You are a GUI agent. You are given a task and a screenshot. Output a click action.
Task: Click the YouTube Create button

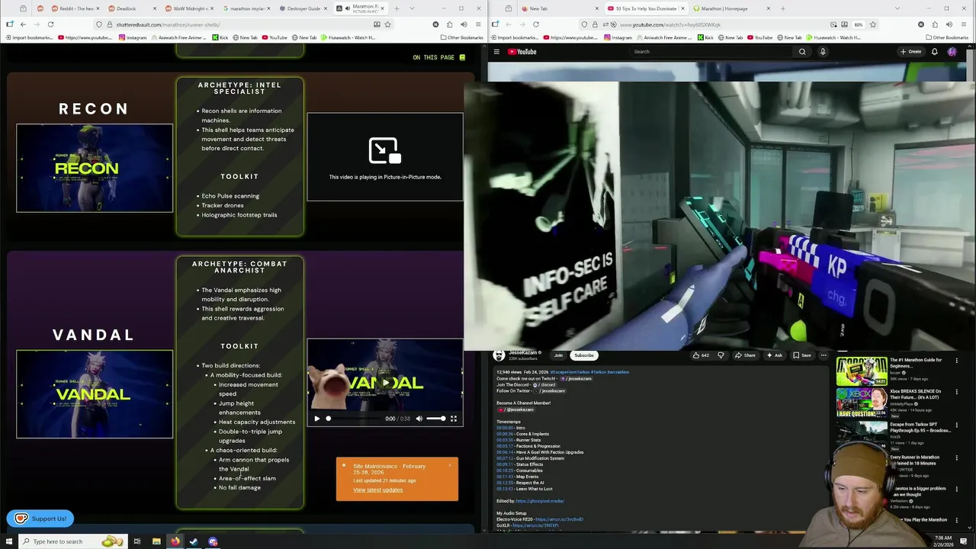click(x=910, y=52)
